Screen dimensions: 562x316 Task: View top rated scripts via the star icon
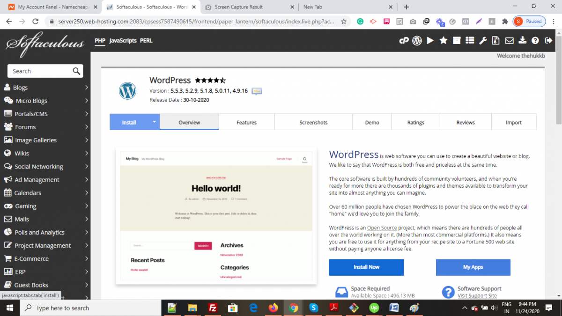pos(443,41)
